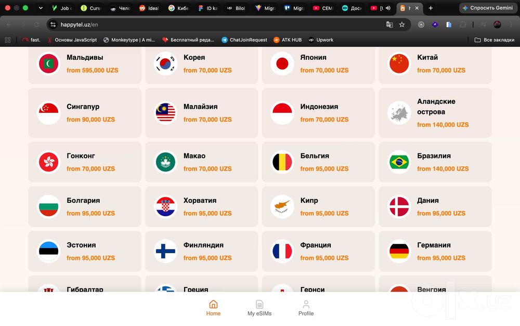Click the site info icon in address bar
The width and height of the screenshot is (520, 326).
(53, 24)
